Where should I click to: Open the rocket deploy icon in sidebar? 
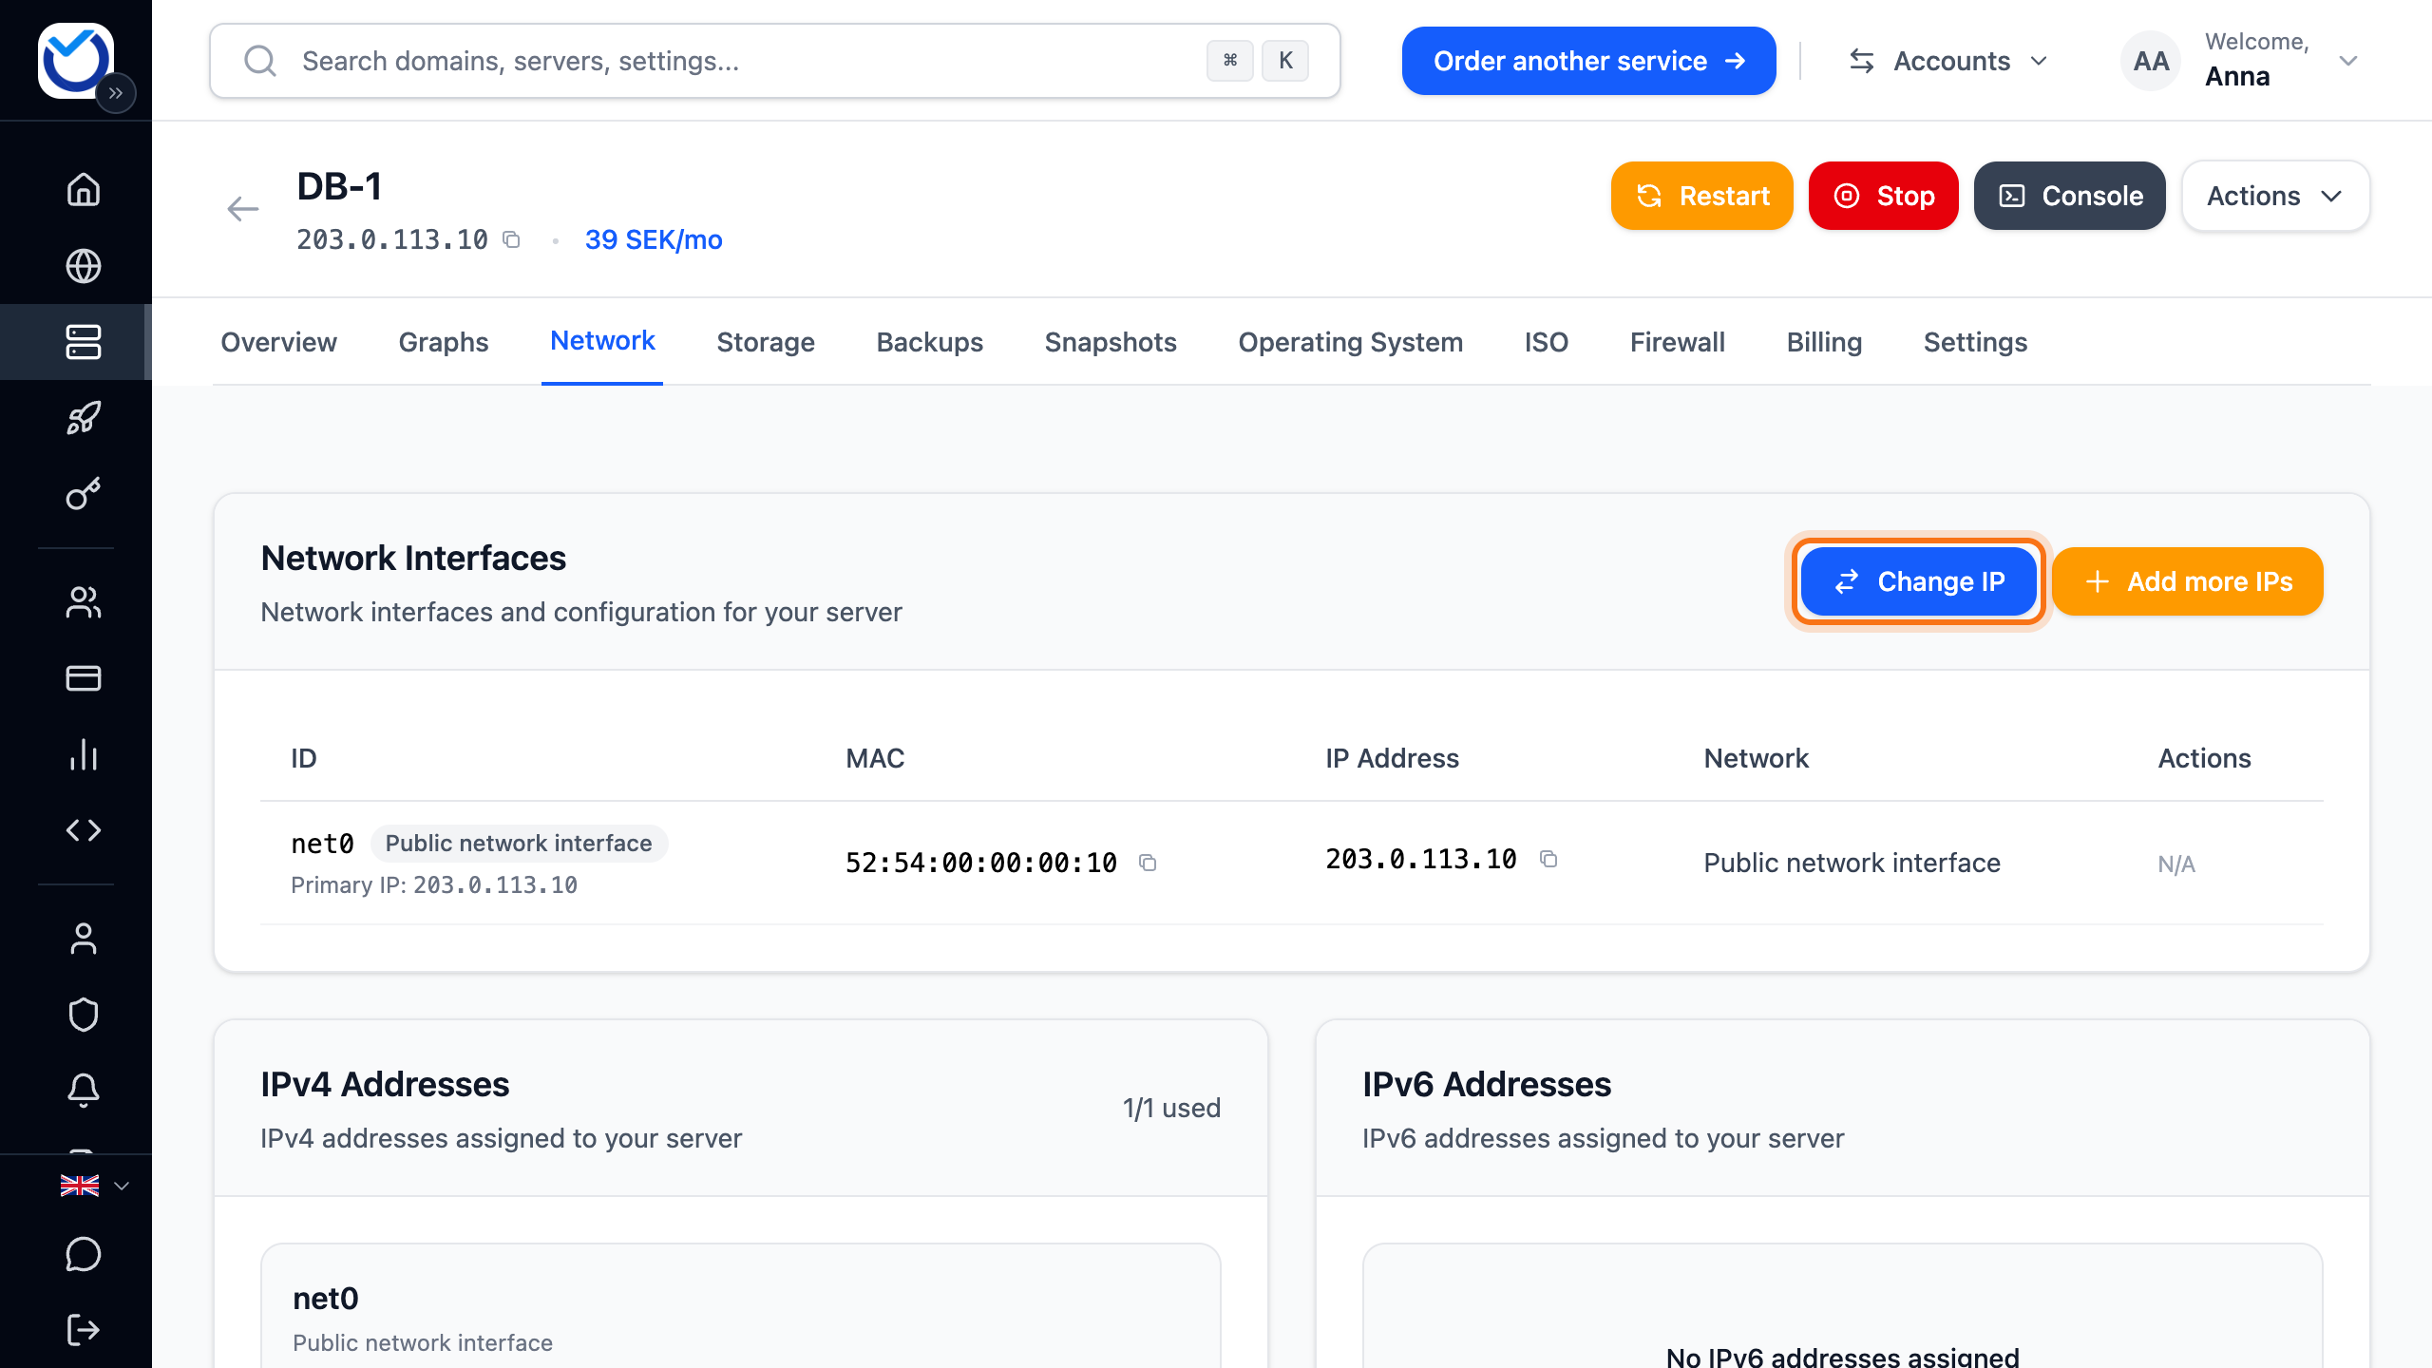84,418
